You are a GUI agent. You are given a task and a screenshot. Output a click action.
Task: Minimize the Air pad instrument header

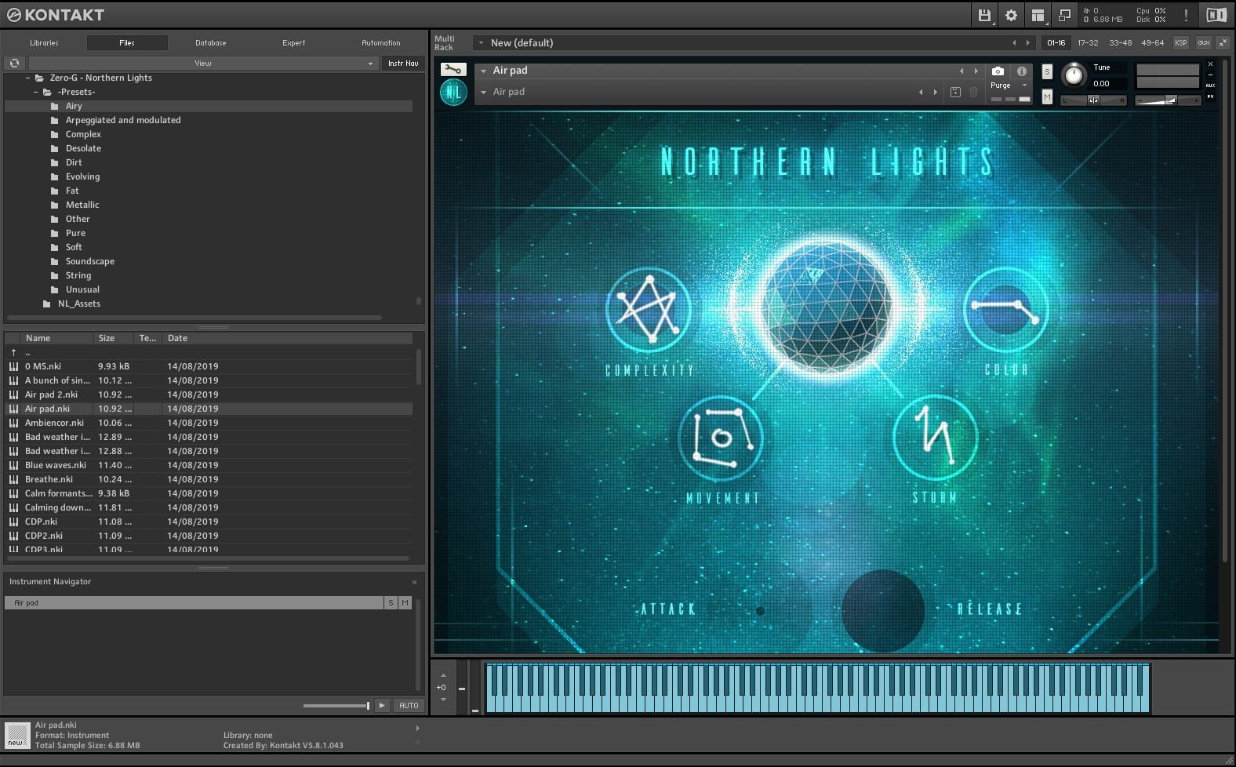[x=1210, y=75]
